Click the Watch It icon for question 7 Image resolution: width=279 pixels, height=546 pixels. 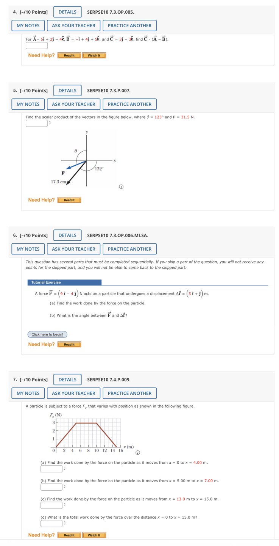(94, 535)
